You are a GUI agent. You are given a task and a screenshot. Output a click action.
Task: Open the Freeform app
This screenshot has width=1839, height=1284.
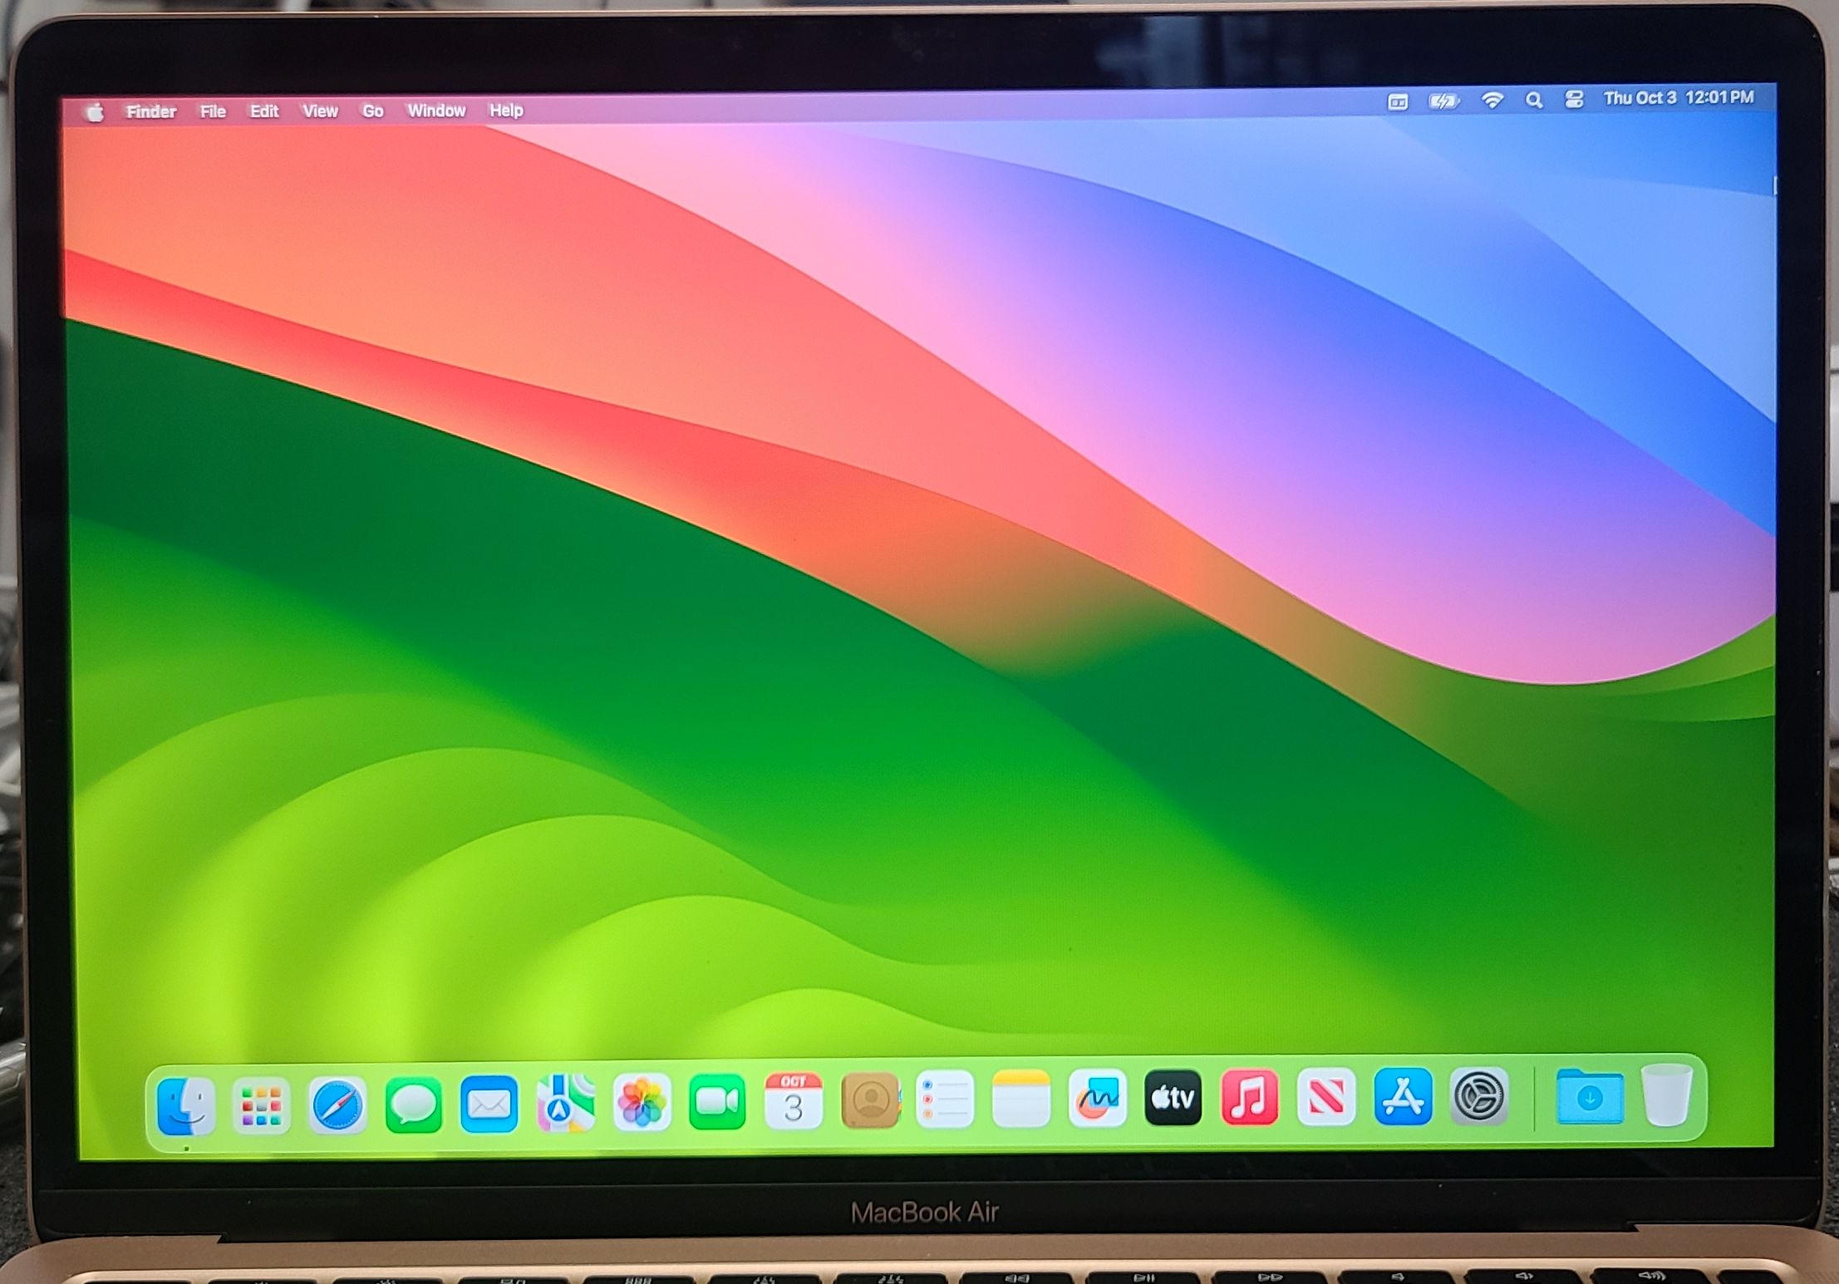(x=1097, y=1099)
